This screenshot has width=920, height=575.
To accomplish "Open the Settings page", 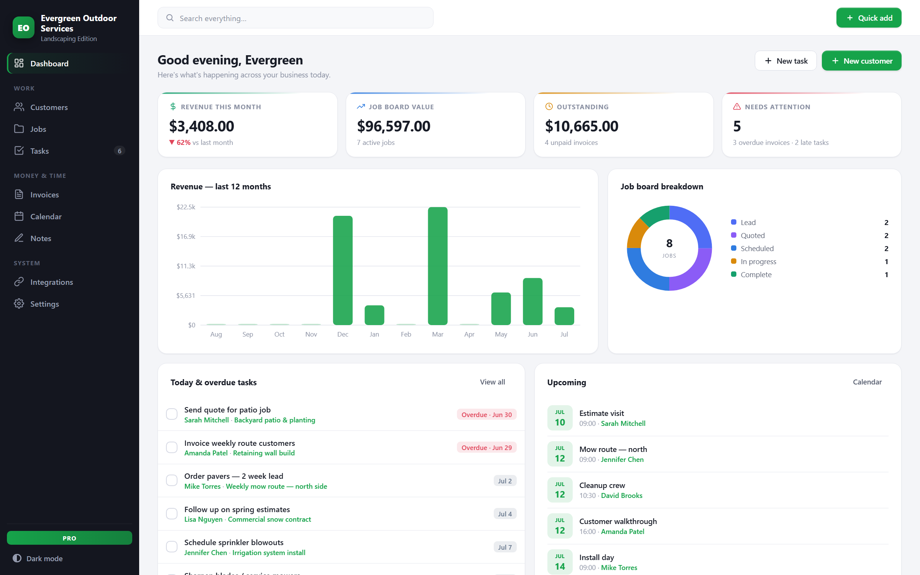I will pyautogui.click(x=69, y=304).
